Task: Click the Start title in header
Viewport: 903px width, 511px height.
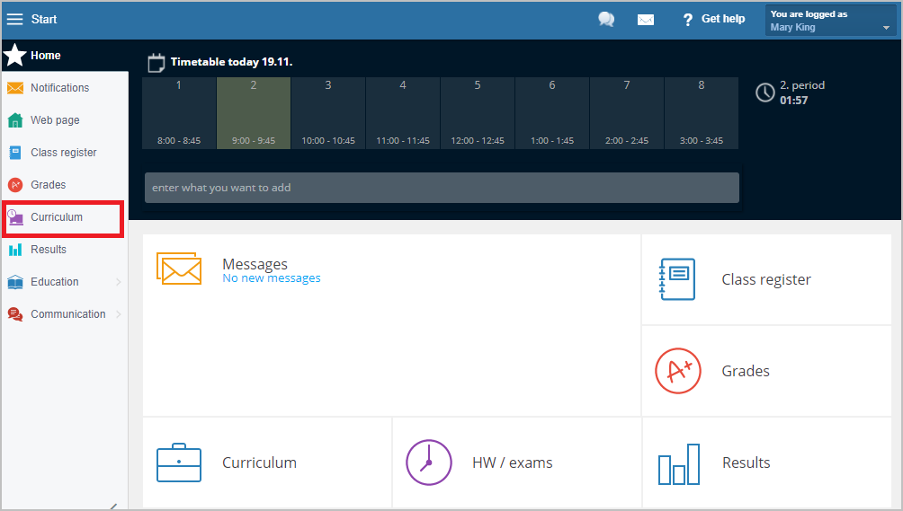Action: tap(44, 19)
